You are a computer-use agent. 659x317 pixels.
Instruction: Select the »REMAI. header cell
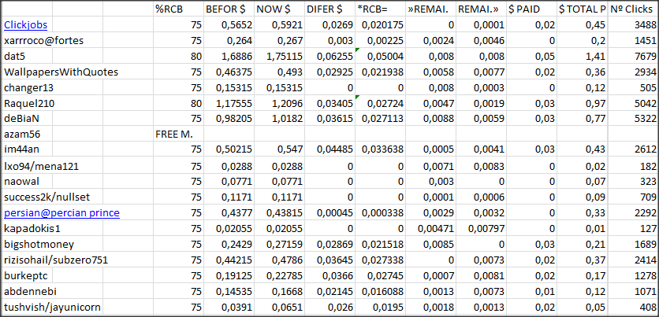point(430,9)
